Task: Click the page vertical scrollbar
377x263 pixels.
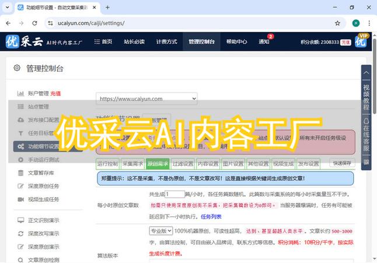Action: pyautogui.click(x=374, y=76)
